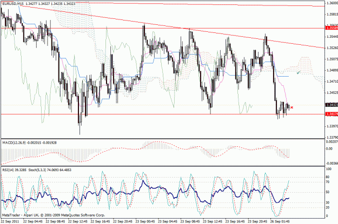Click the 70 level on the oscillator scale
Screen dimensions: 338x224
[x=328, y=182]
